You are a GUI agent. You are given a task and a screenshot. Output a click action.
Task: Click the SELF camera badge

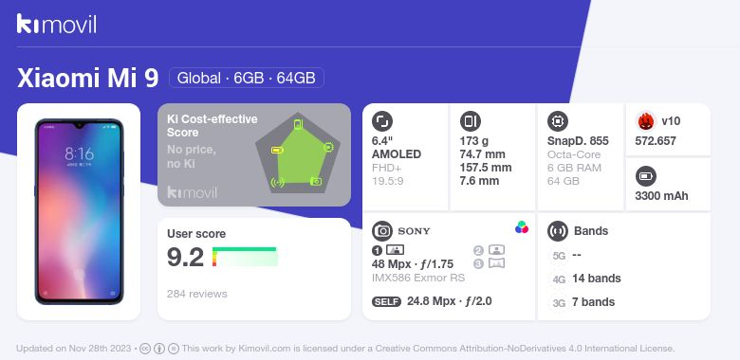pos(386,301)
